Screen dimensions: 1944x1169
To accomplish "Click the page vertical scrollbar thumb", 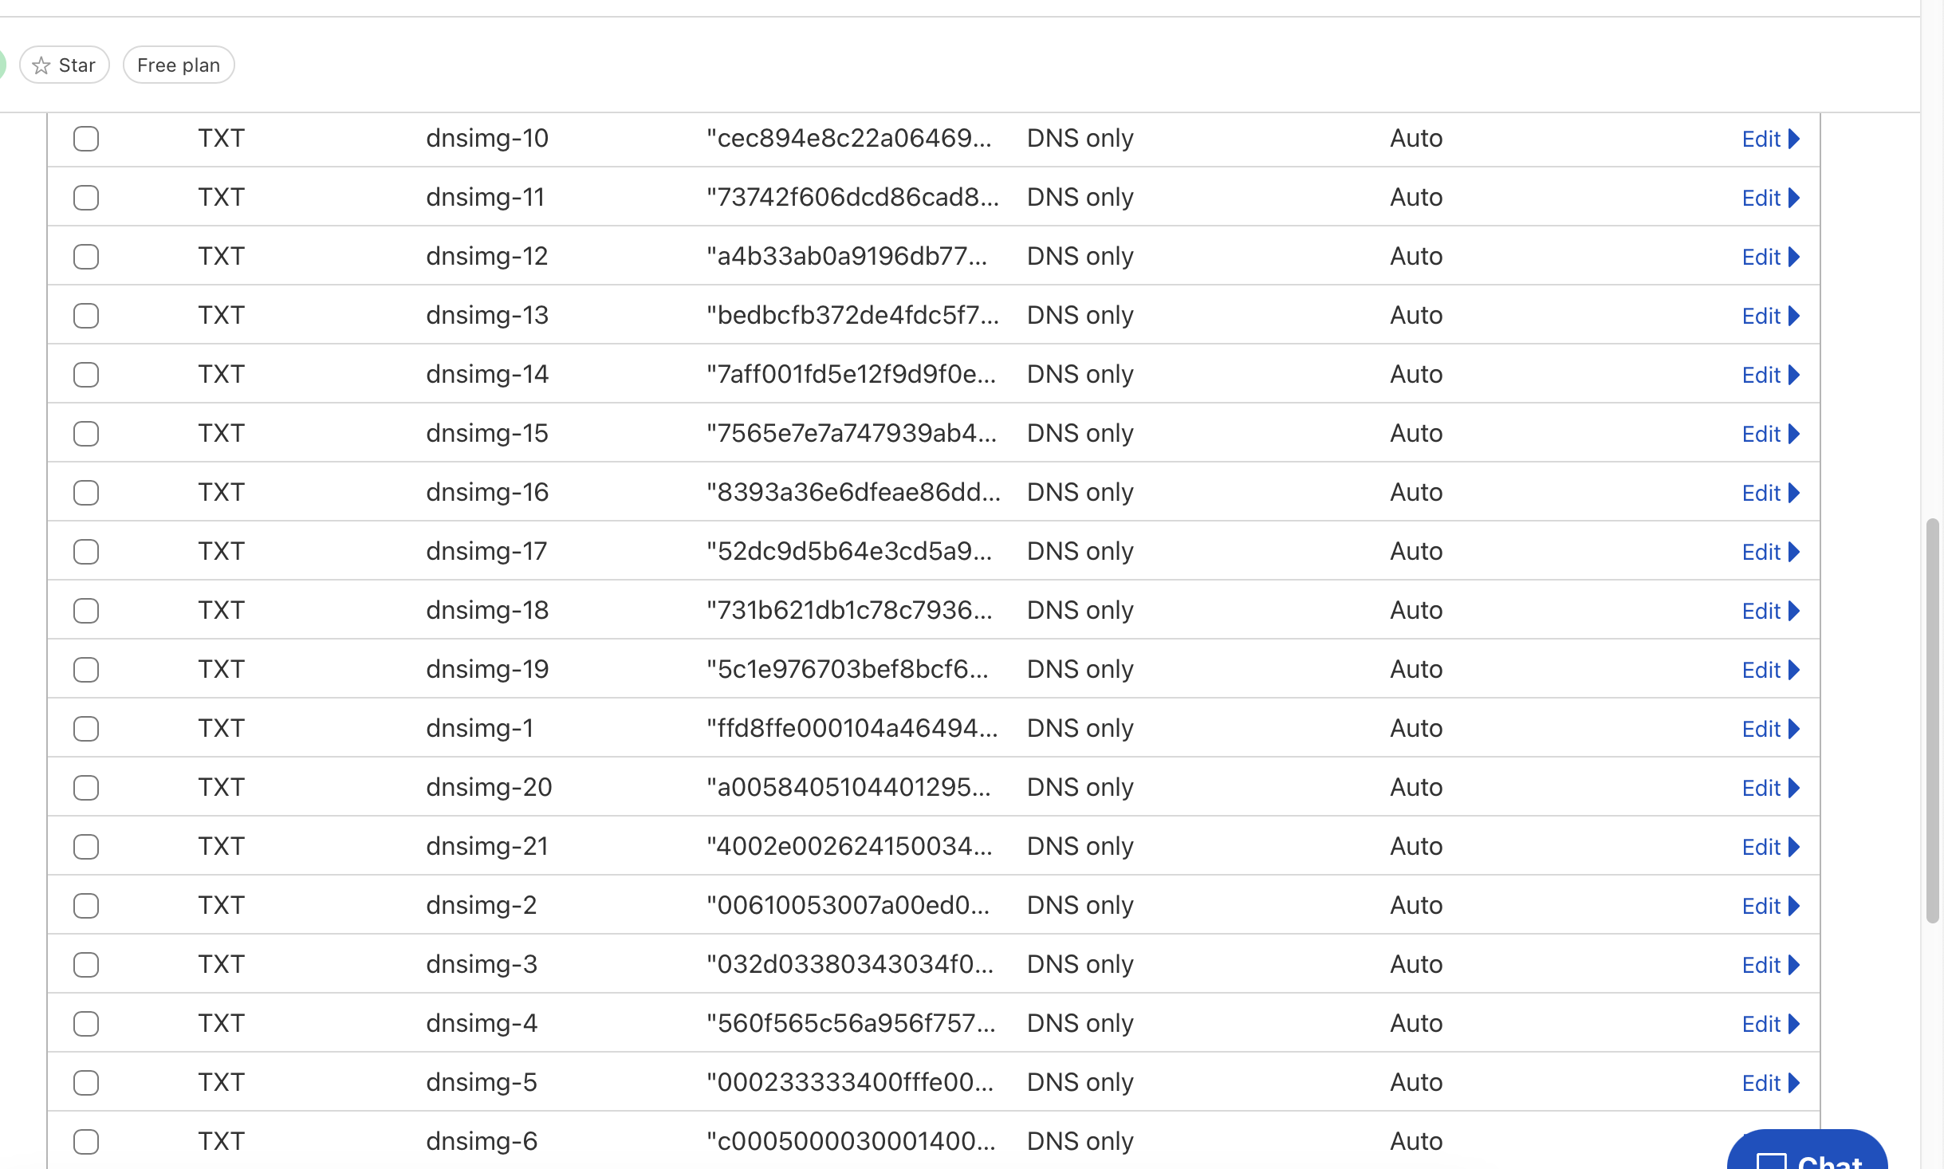I will (1932, 721).
